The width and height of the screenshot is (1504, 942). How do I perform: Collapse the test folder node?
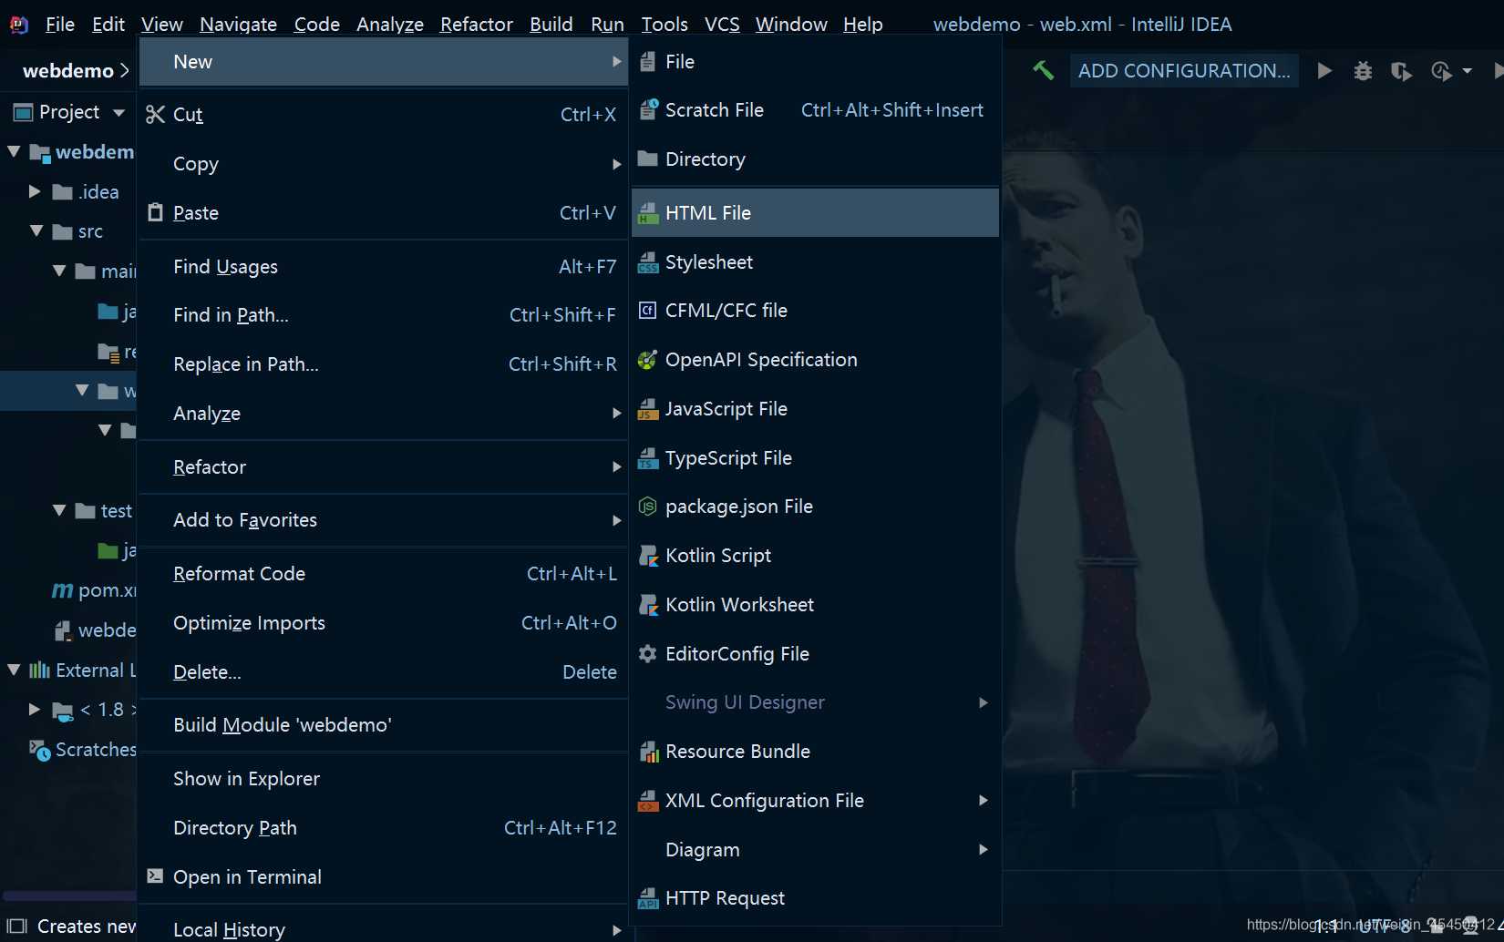(59, 510)
